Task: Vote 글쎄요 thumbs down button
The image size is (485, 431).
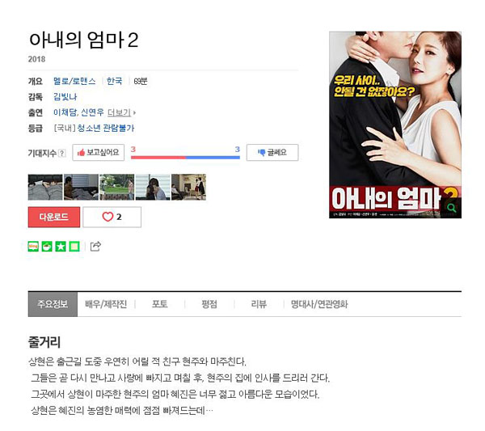Action: click(272, 153)
